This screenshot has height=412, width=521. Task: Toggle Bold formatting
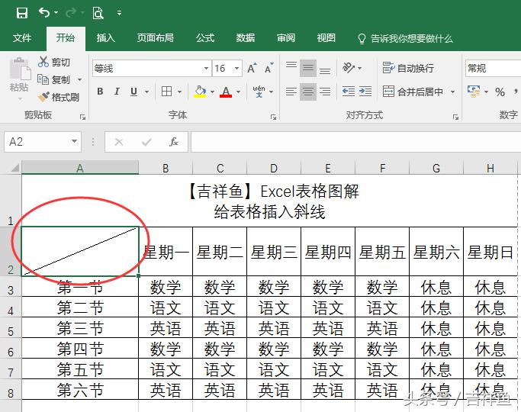pyautogui.click(x=100, y=92)
